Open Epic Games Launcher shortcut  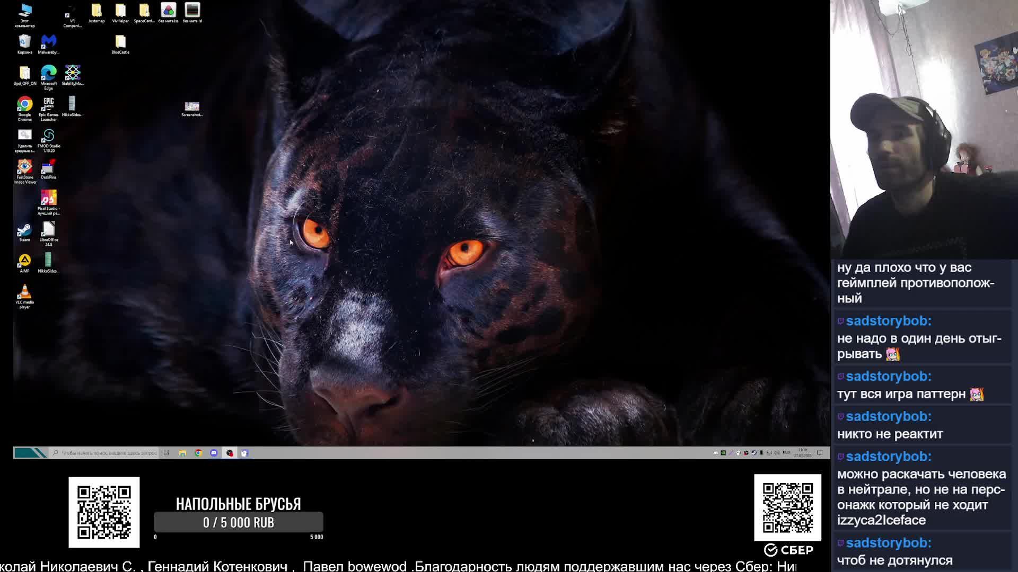tap(48, 104)
